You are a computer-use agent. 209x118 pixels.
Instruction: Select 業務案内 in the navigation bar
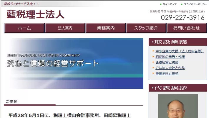(106, 28)
